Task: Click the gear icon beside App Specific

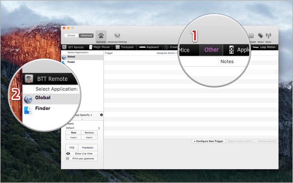Action: point(102,115)
